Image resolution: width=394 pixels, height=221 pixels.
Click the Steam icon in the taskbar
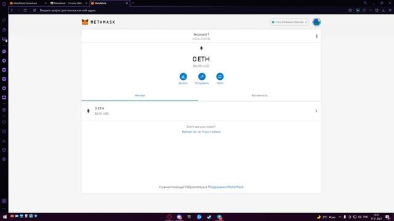(x=209, y=217)
